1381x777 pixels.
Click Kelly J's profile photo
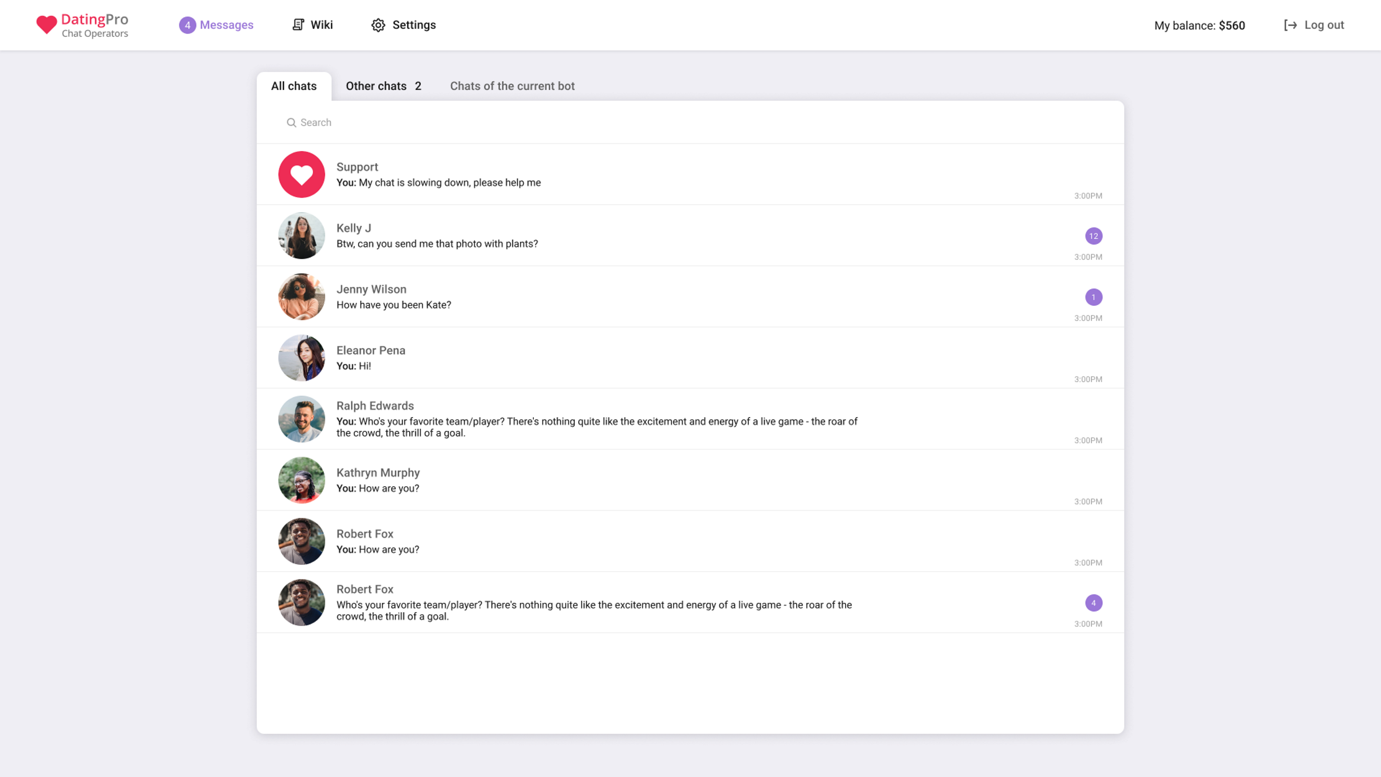pos(301,236)
